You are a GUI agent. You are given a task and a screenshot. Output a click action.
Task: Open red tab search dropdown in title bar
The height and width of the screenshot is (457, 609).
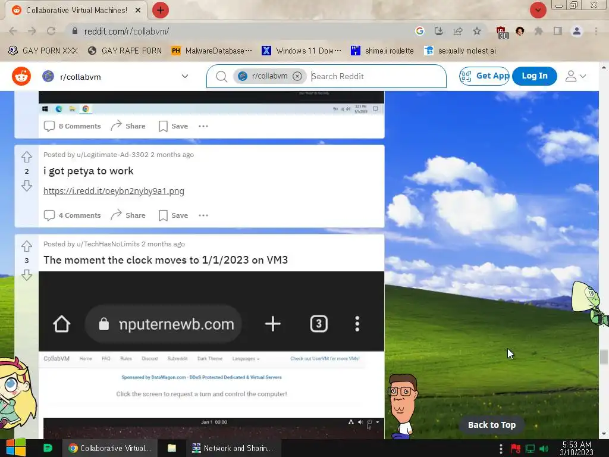(x=538, y=10)
